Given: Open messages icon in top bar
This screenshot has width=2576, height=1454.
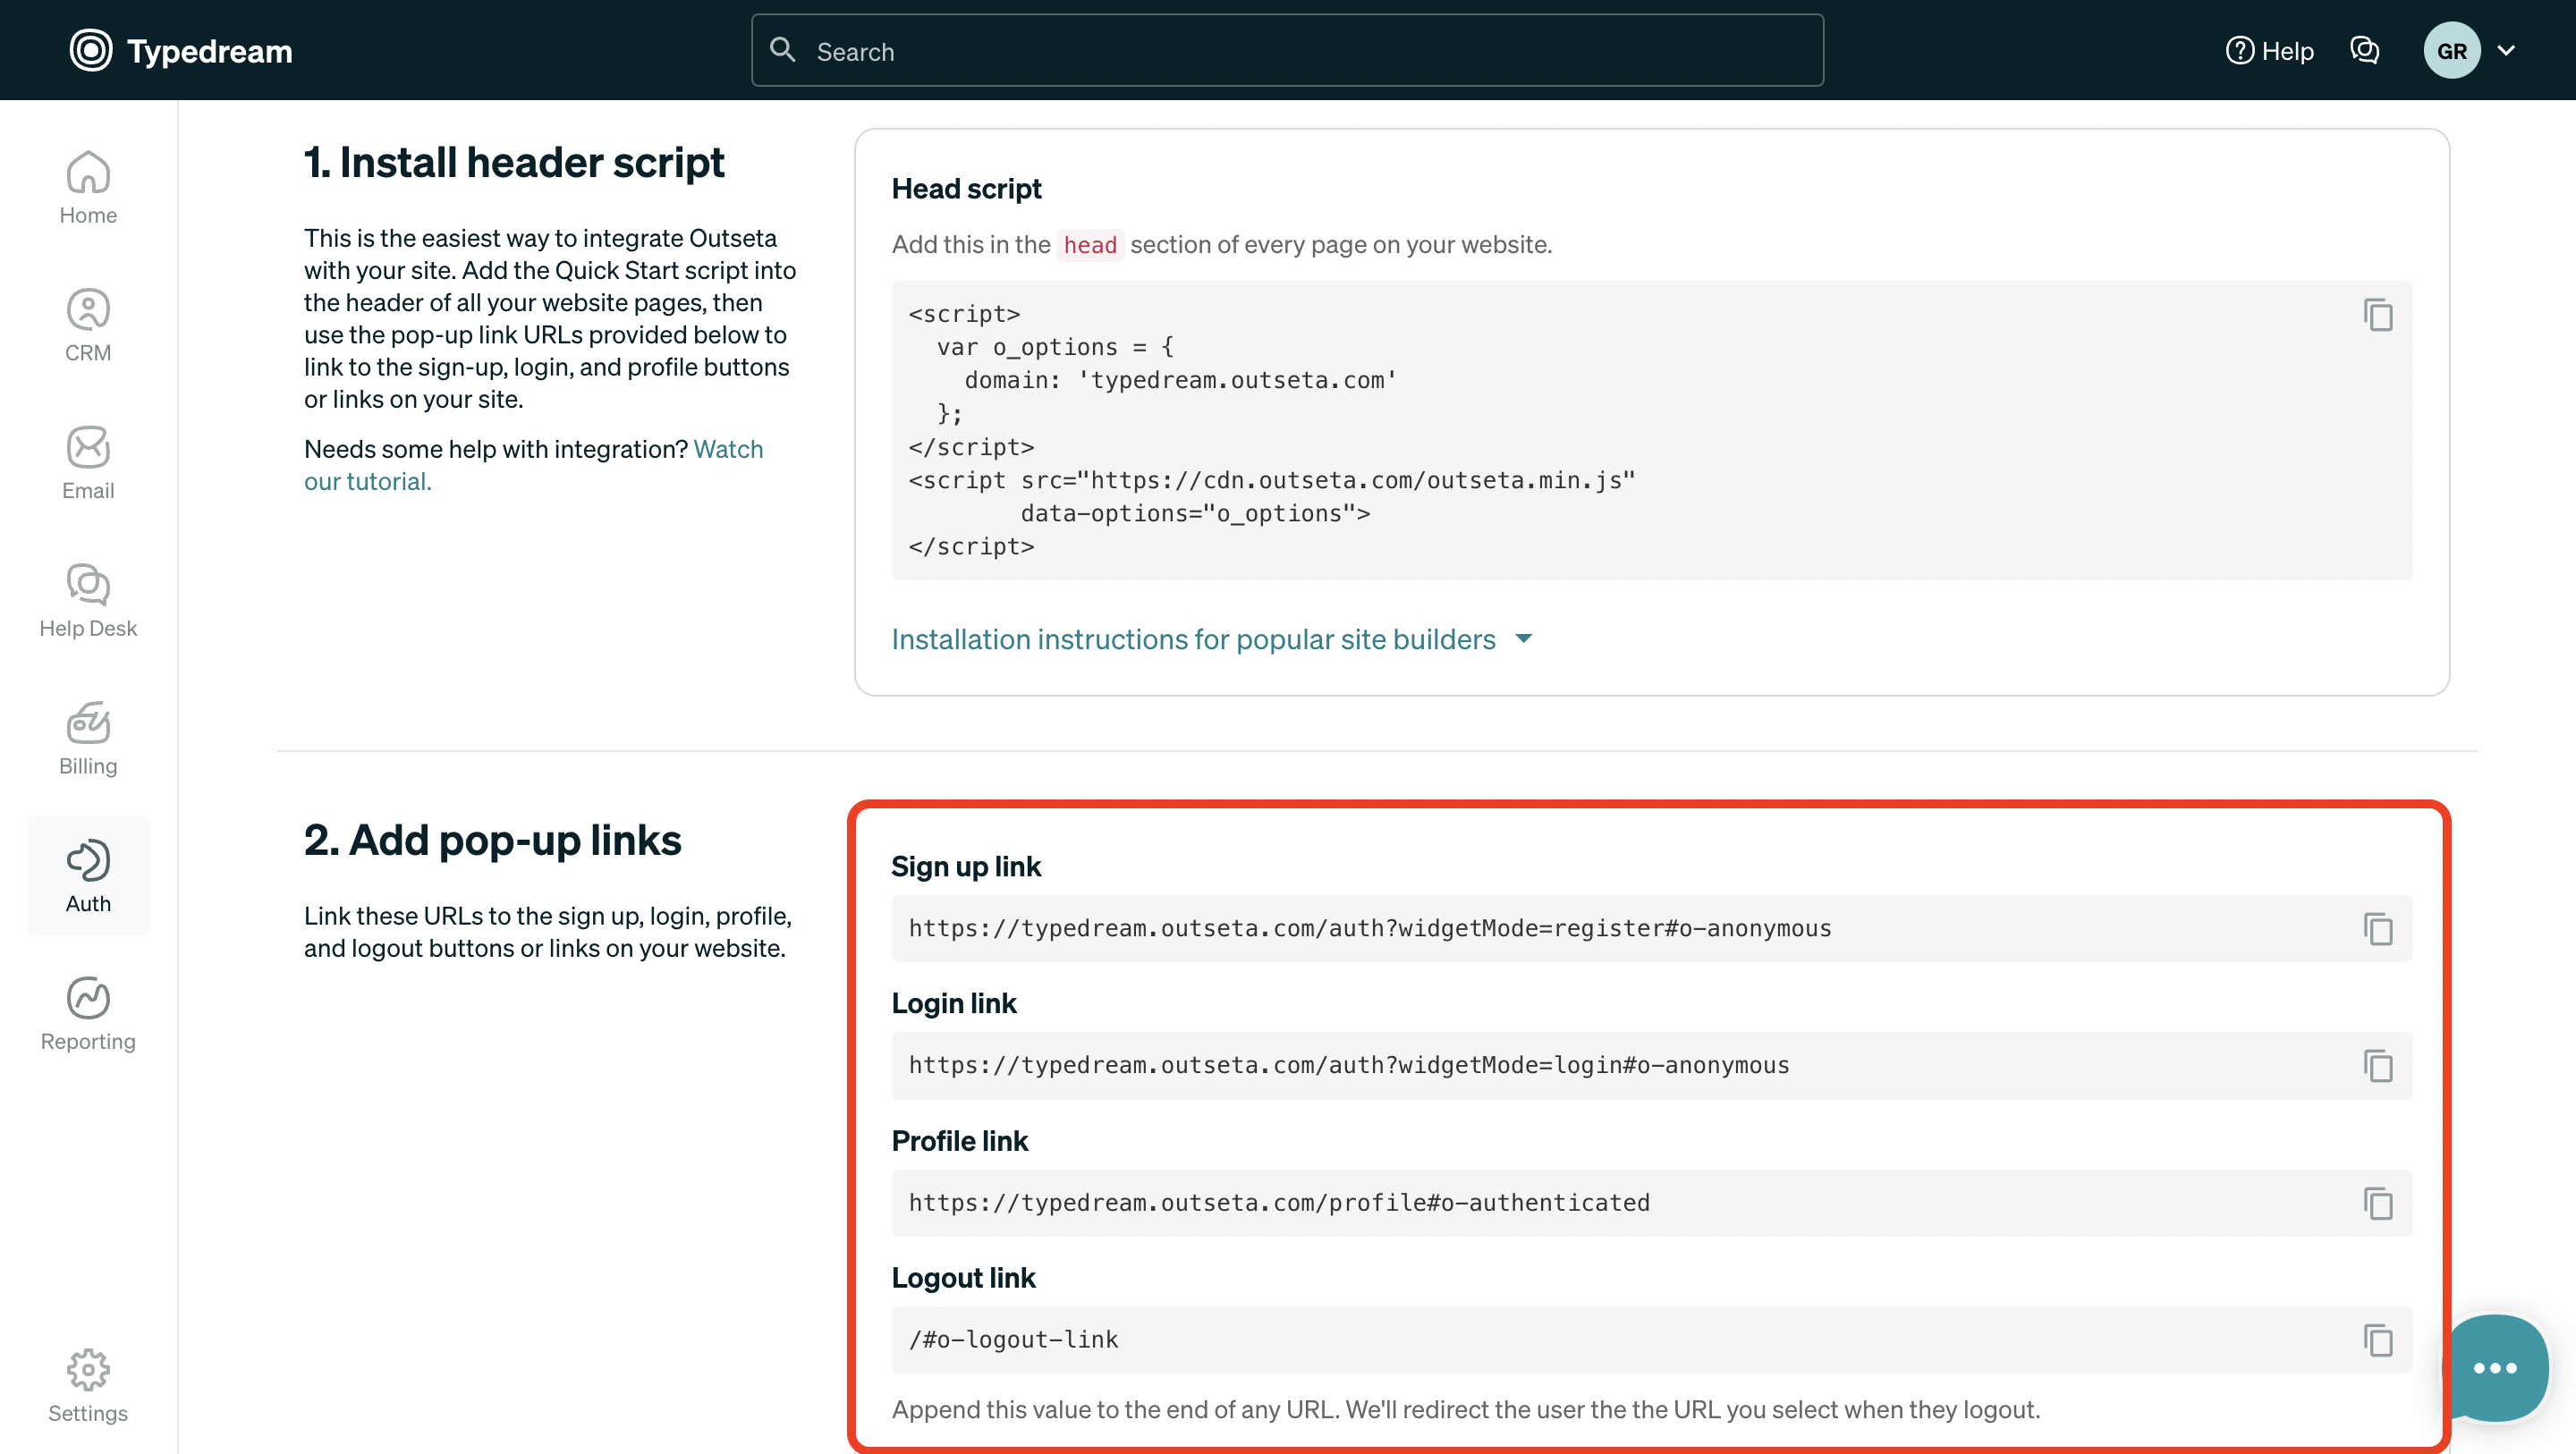Looking at the screenshot, I should (x=2364, y=50).
